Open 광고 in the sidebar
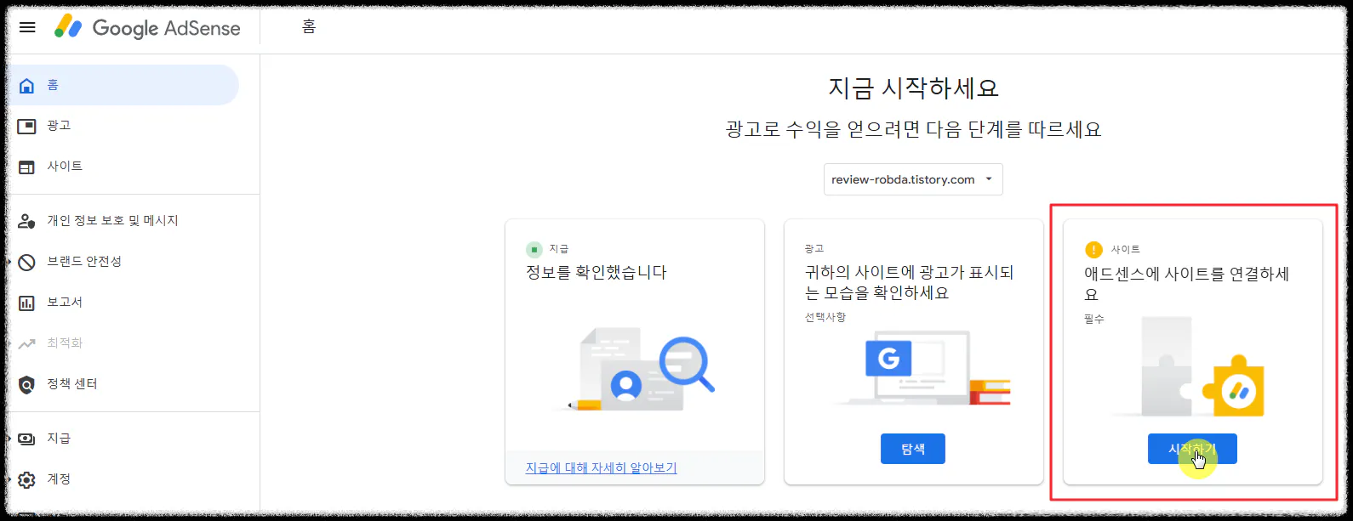Viewport: 1353px width, 521px height. [122, 126]
